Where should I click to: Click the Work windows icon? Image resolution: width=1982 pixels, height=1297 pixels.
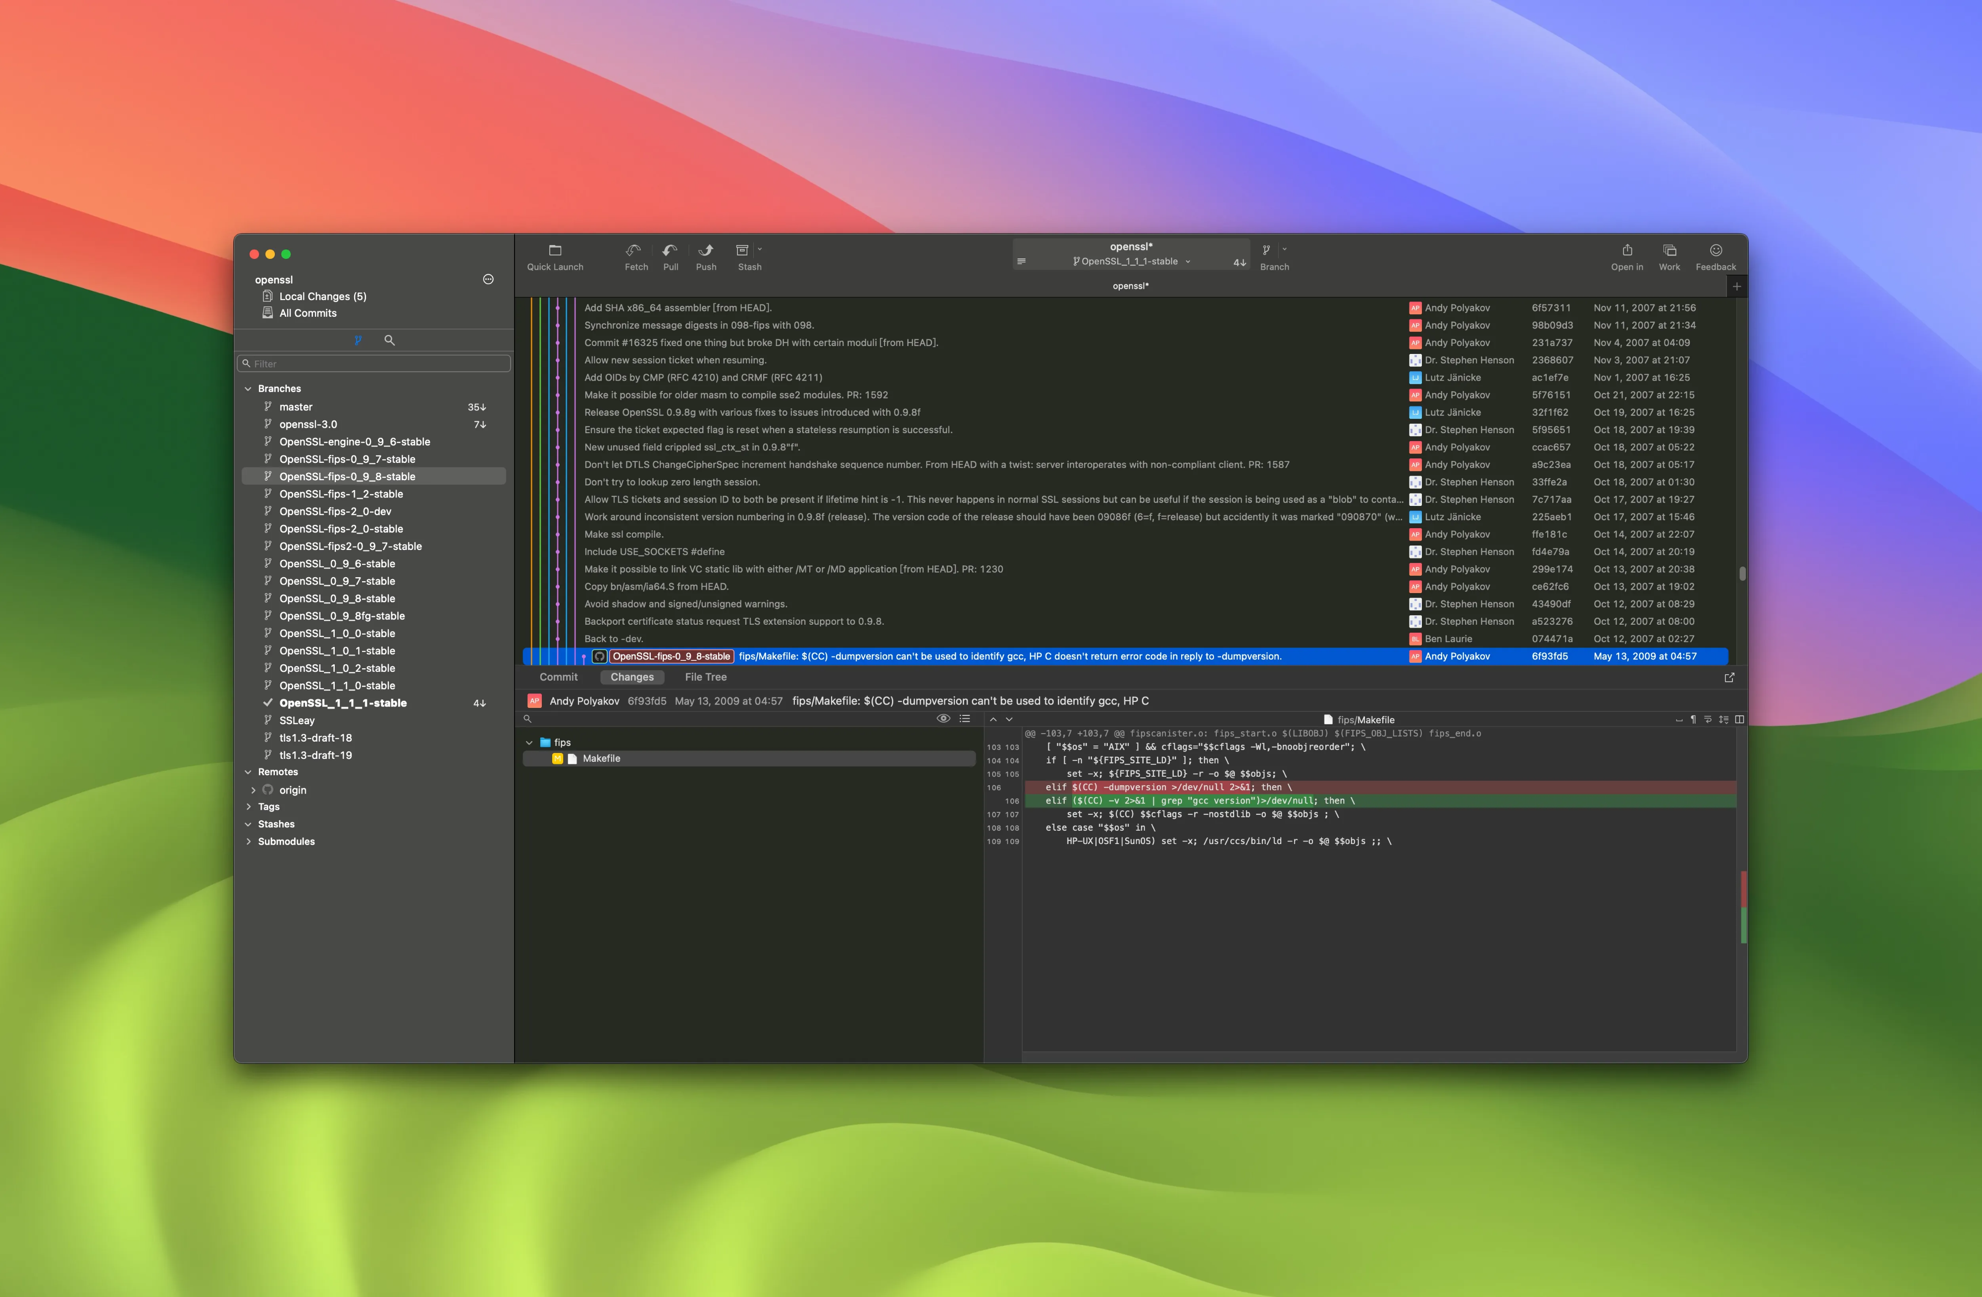1669,250
